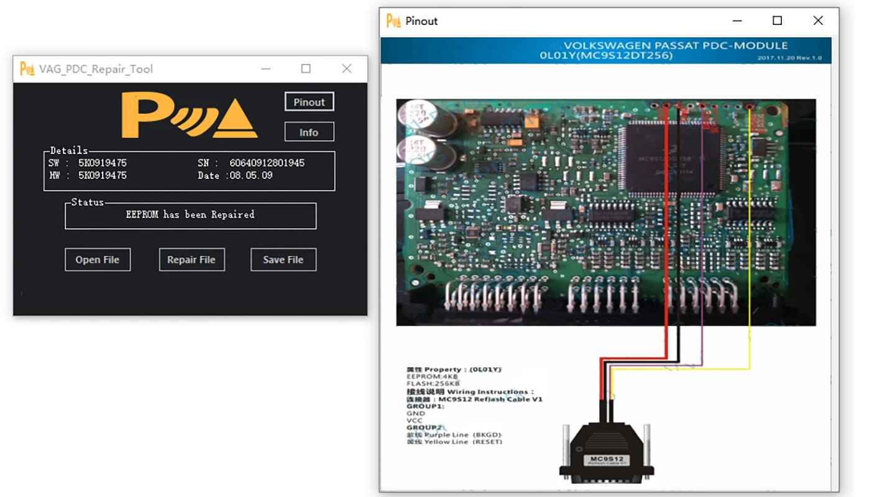Click the large orange PDC sensor logo
Image resolution: width=885 pixels, height=497 pixels.
point(189,116)
